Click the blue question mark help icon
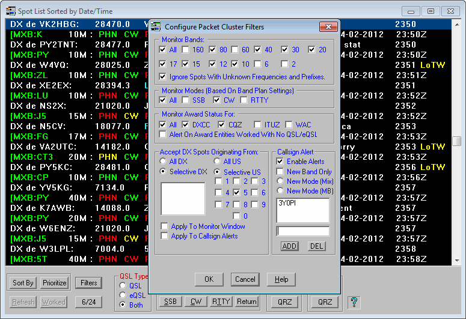The height and width of the screenshot is (319, 466). (354, 302)
